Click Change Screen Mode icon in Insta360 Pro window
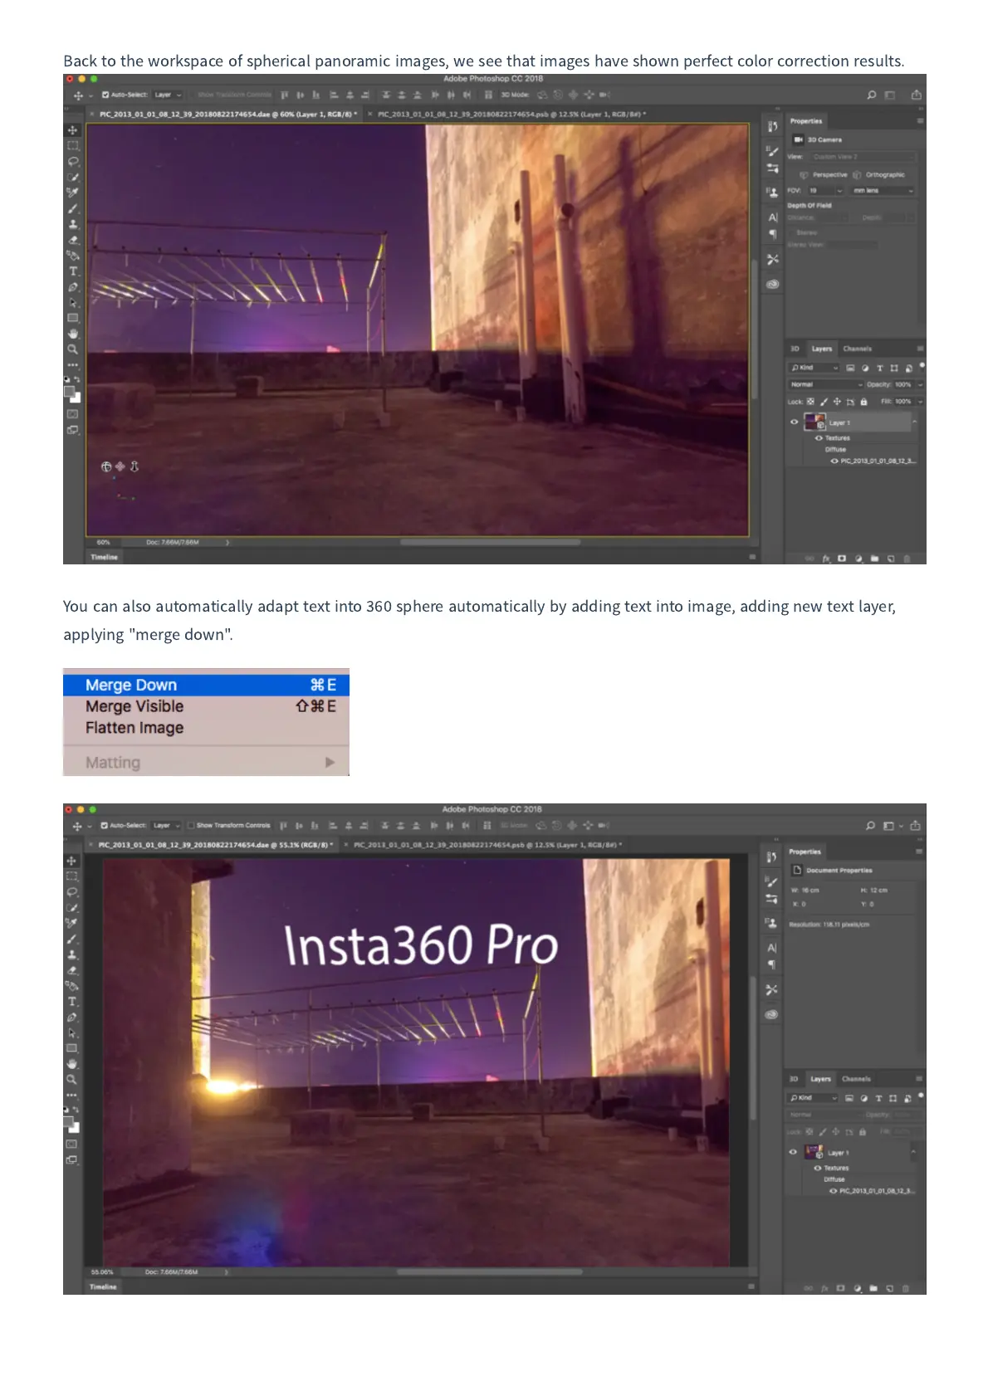This screenshot has height=1396, width=988. pyautogui.click(x=72, y=1159)
